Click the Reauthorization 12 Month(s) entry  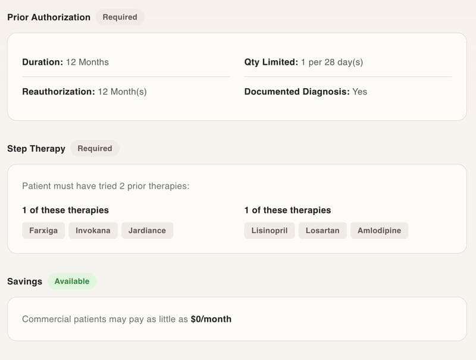coord(84,92)
